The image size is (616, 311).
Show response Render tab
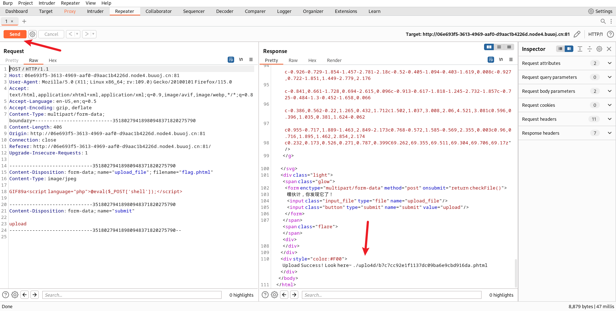point(334,60)
